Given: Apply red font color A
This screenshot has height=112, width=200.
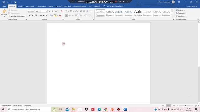Looking at the screenshot, I should point(60,15).
